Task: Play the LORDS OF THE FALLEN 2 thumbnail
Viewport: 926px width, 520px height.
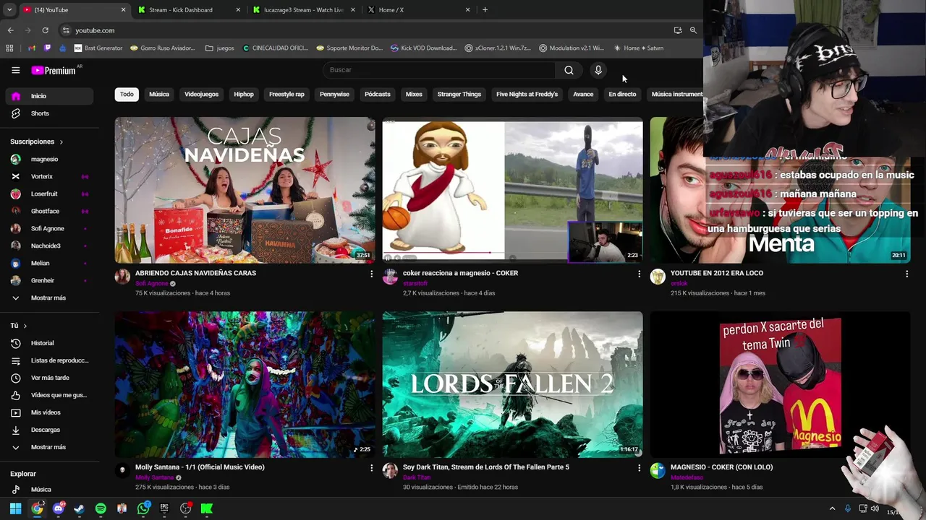Action: pyautogui.click(x=512, y=384)
